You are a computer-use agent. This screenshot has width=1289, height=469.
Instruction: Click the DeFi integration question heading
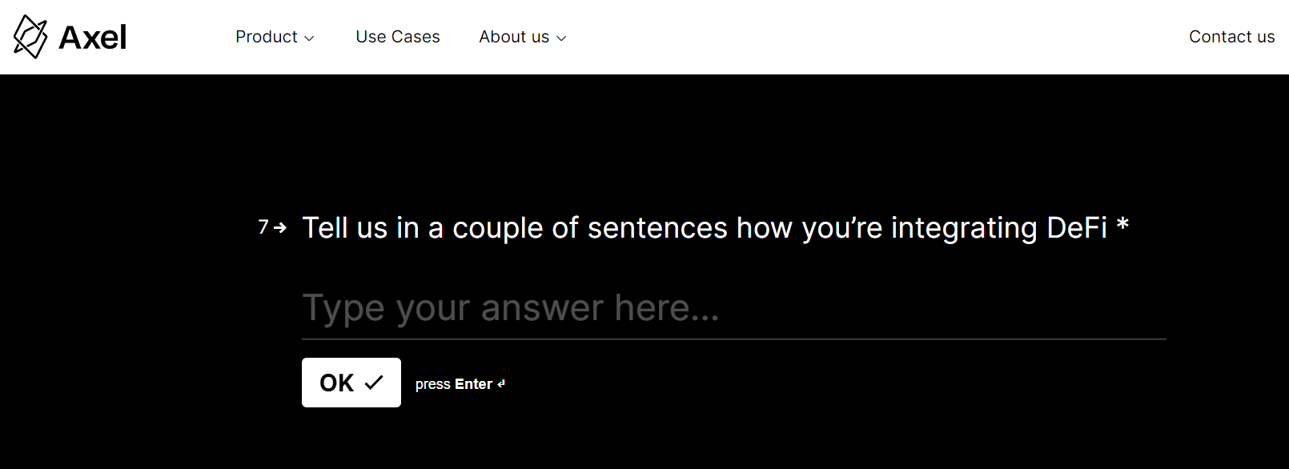[705, 228]
